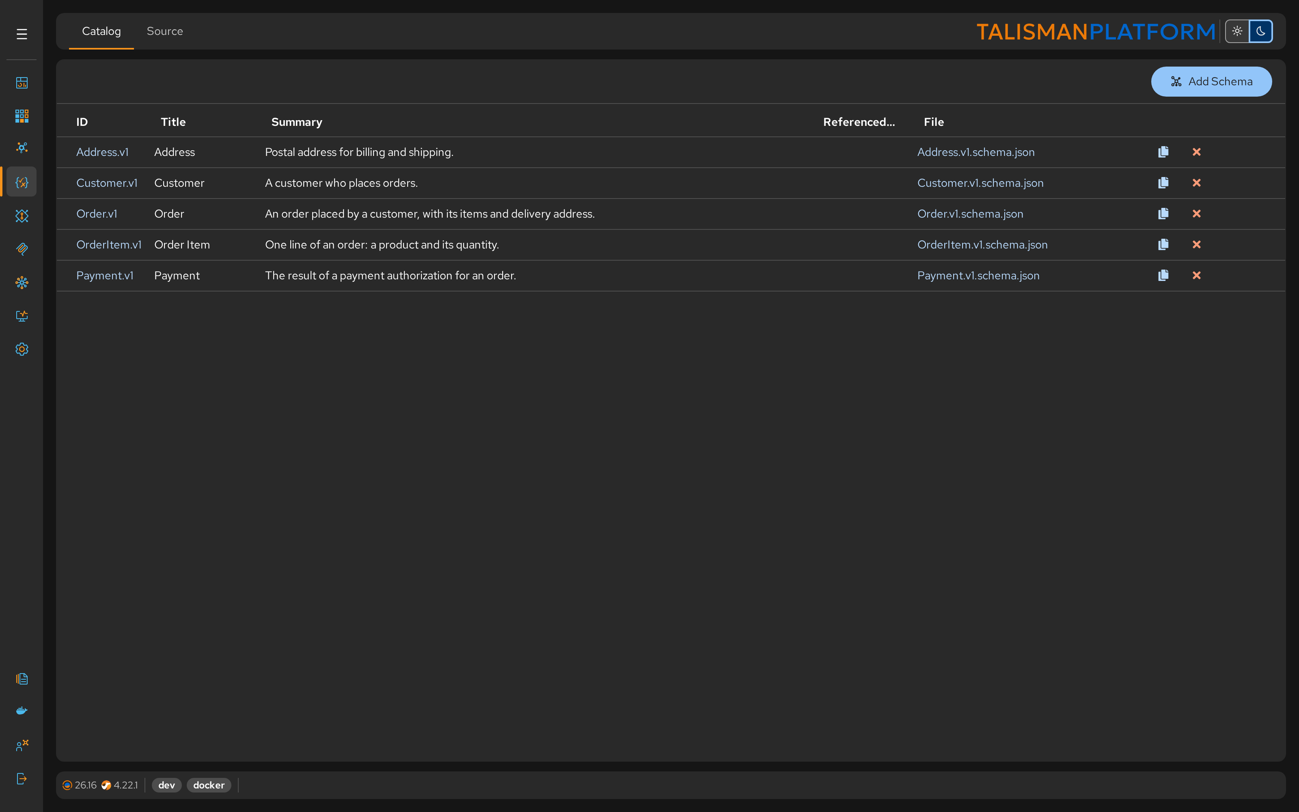This screenshot has width=1299, height=812.
Task: Copy the Payment.v1 schema row
Action: point(1163,276)
